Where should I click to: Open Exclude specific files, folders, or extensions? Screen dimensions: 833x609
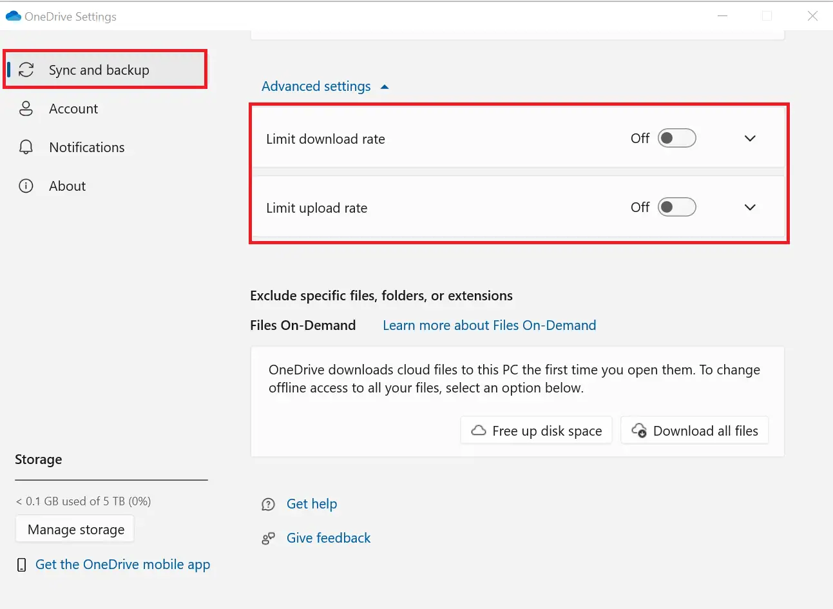point(381,295)
